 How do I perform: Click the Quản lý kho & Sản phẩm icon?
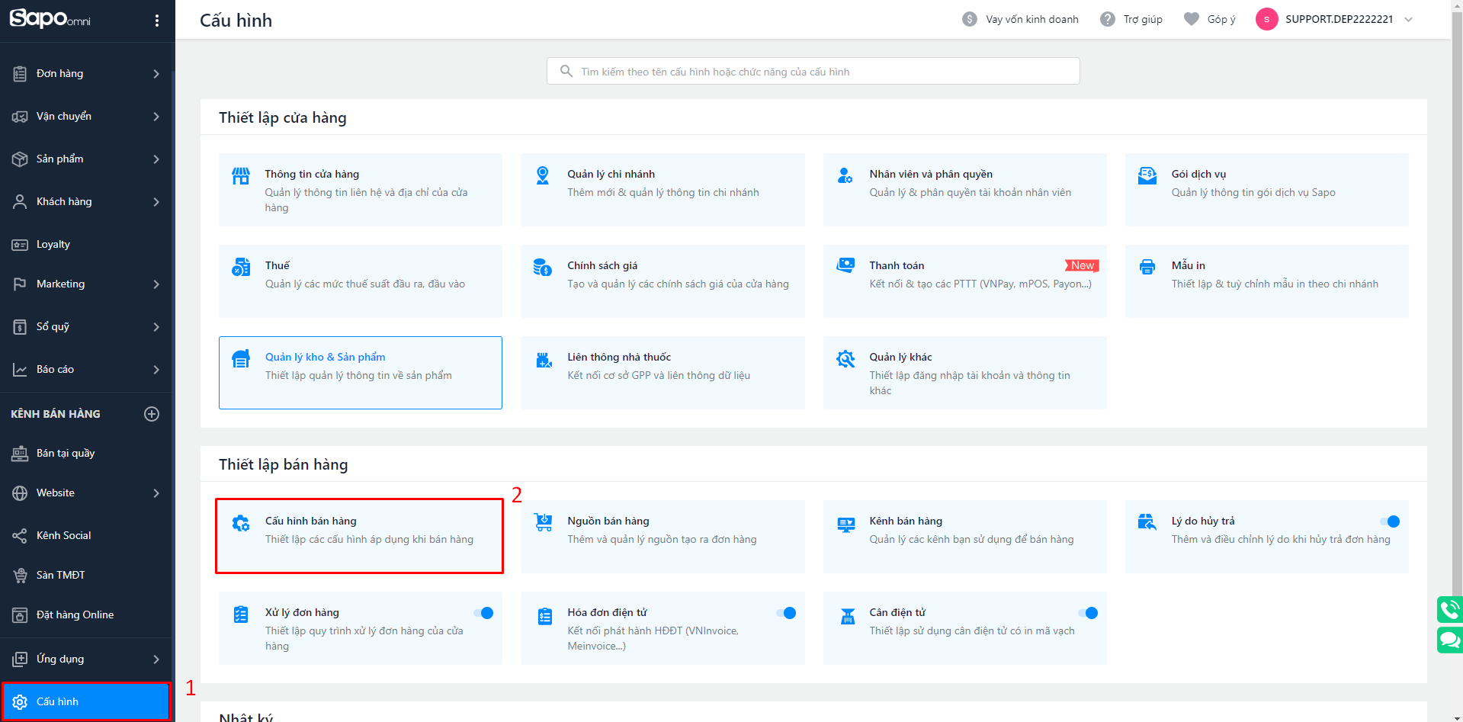(x=241, y=358)
